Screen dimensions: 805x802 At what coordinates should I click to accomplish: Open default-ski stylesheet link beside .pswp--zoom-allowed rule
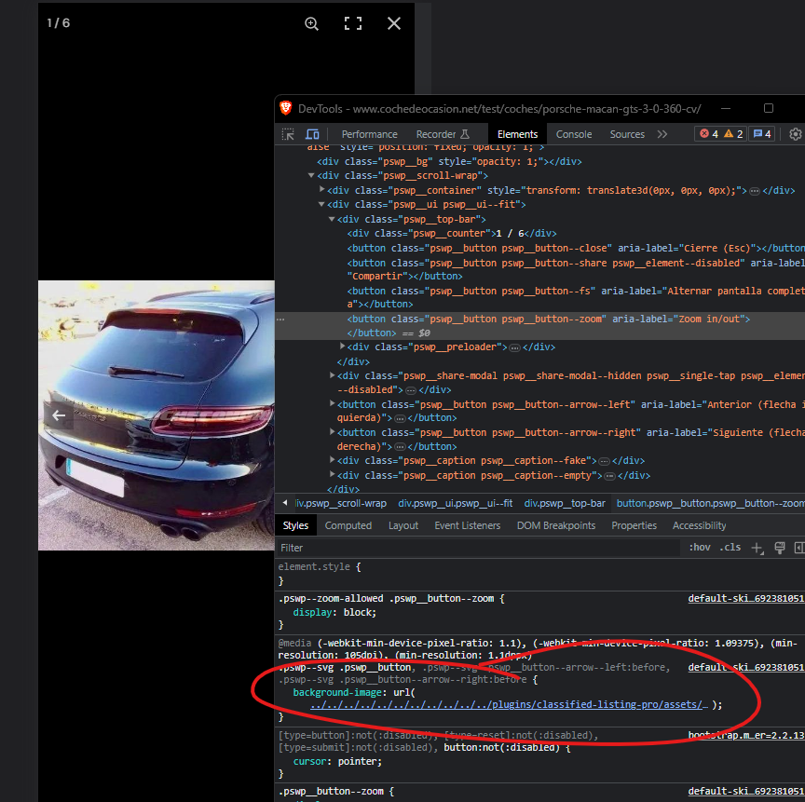(746, 598)
